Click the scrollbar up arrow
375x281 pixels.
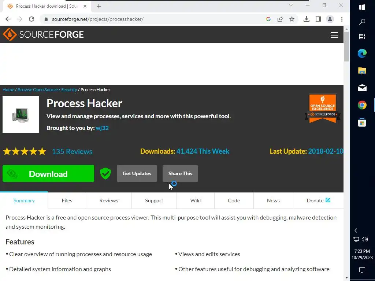point(346,29)
